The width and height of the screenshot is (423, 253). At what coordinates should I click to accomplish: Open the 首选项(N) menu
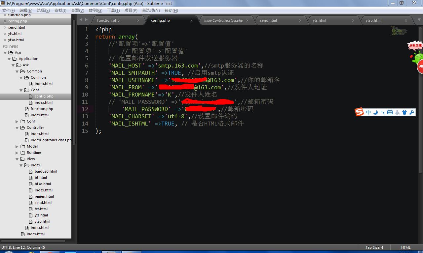click(151, 11)
